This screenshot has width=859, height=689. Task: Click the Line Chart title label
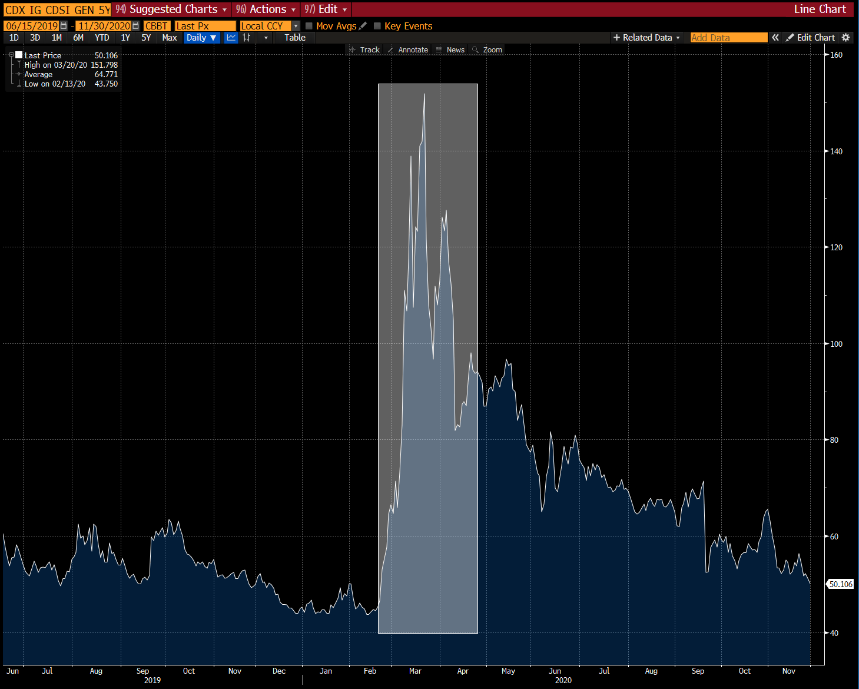[x=820, y=9]
